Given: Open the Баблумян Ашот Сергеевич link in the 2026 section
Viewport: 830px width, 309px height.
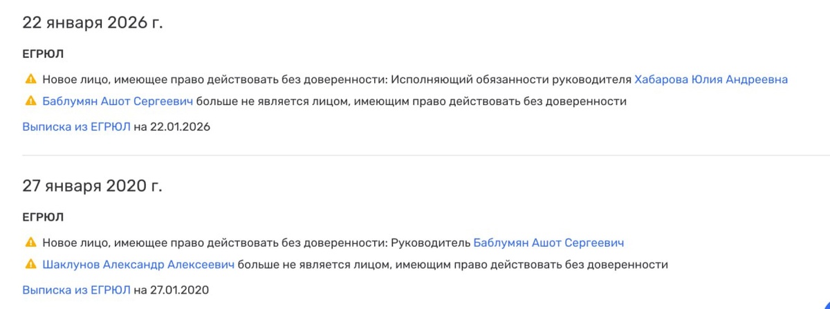Looking at the screenshot, I should pos(118,102).
